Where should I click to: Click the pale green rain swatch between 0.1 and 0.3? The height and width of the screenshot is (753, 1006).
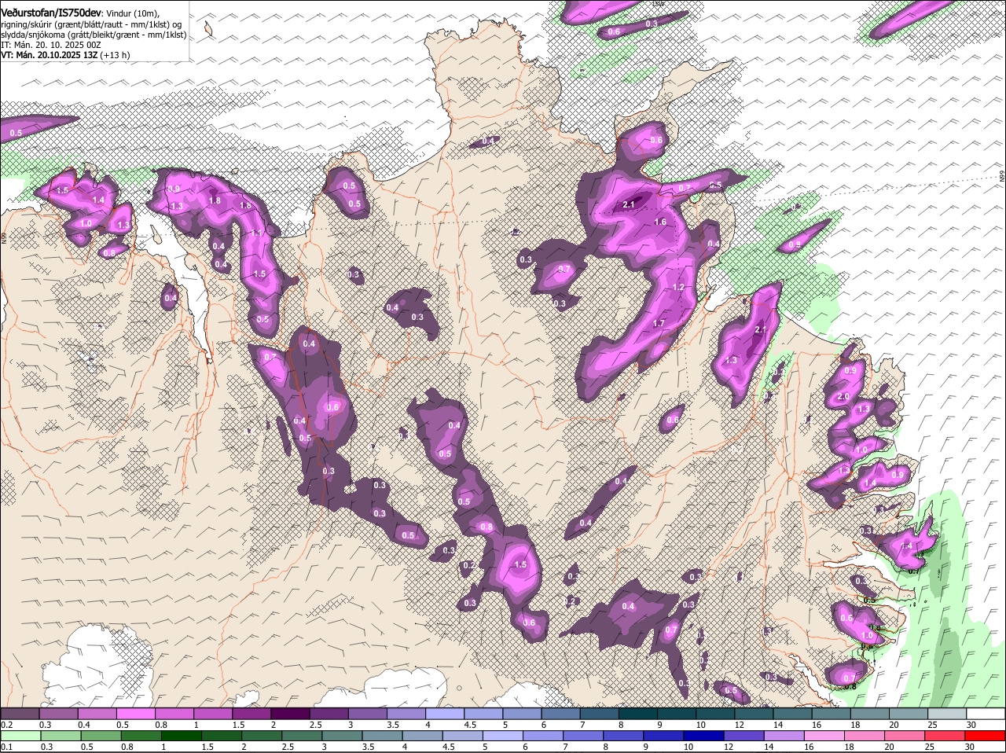pos(20,735)
